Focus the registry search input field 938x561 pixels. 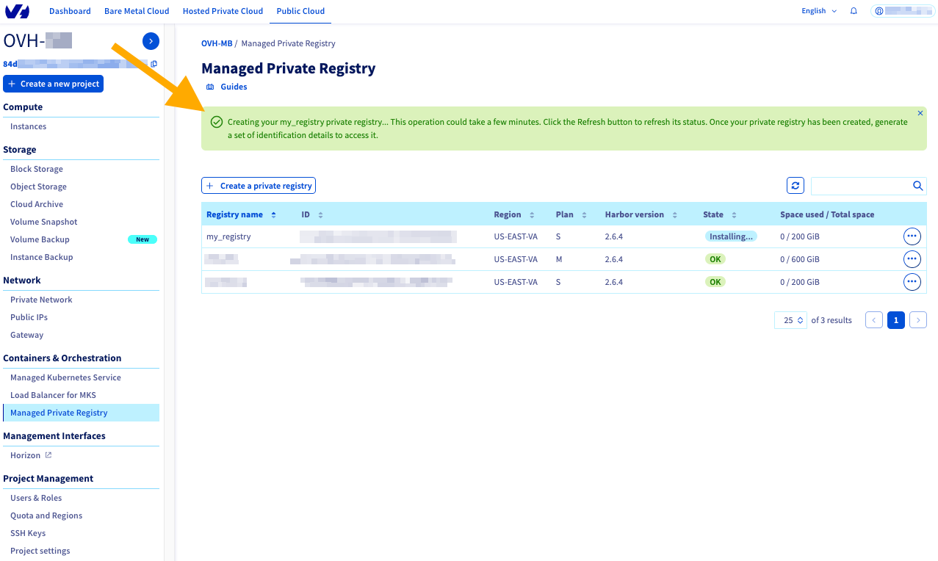(x=861, y=186)
